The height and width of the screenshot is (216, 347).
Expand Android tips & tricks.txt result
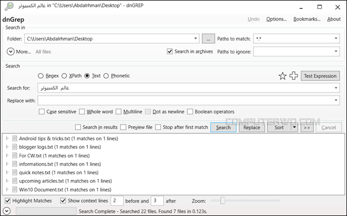coord(7,138)
